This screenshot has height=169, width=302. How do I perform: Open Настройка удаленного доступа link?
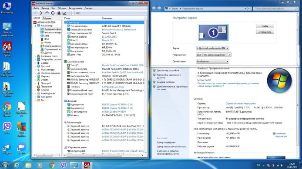coord(169,76)
